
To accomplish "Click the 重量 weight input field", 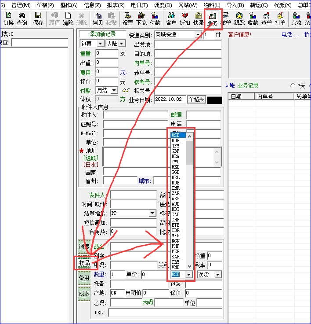I will 107,53.
